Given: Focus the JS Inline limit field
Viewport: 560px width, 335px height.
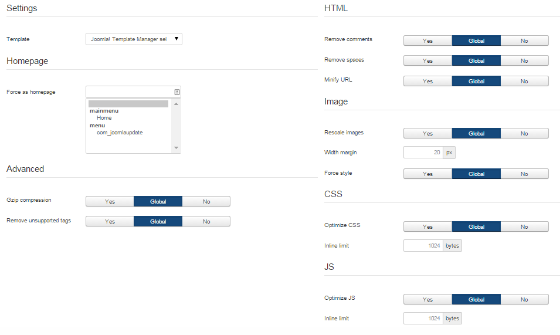Looking at the screenshot, I should [423, 319].
